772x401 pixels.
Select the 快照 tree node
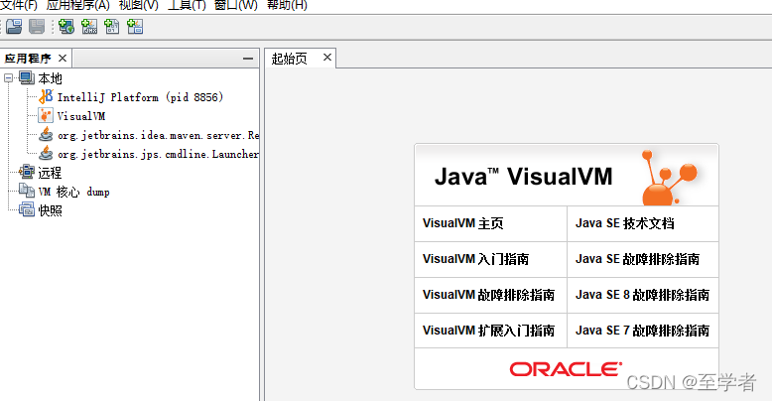[51, 210]
